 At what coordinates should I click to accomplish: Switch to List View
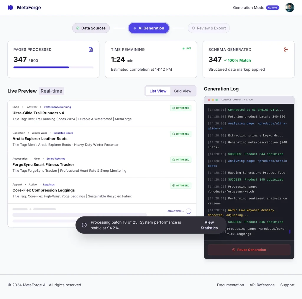158,91
